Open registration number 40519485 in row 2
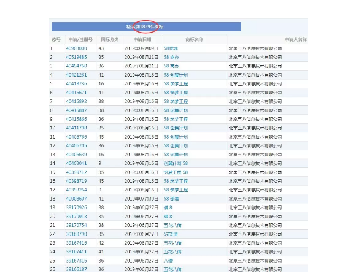 tap(76, 57)
